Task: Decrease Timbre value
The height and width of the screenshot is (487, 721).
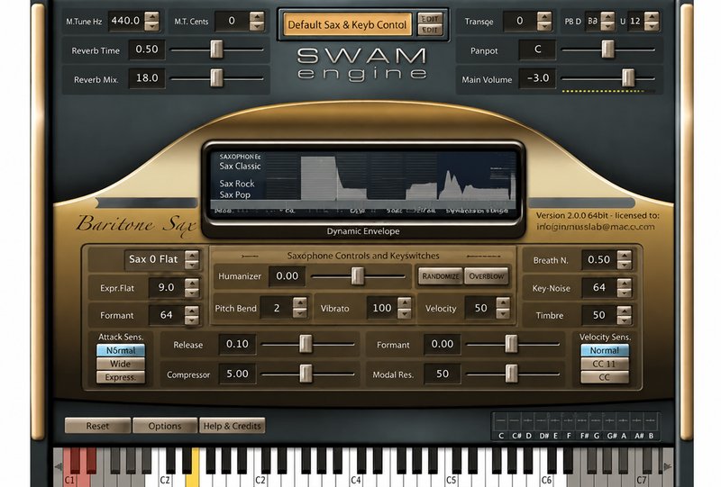Action: coord(624,320)
